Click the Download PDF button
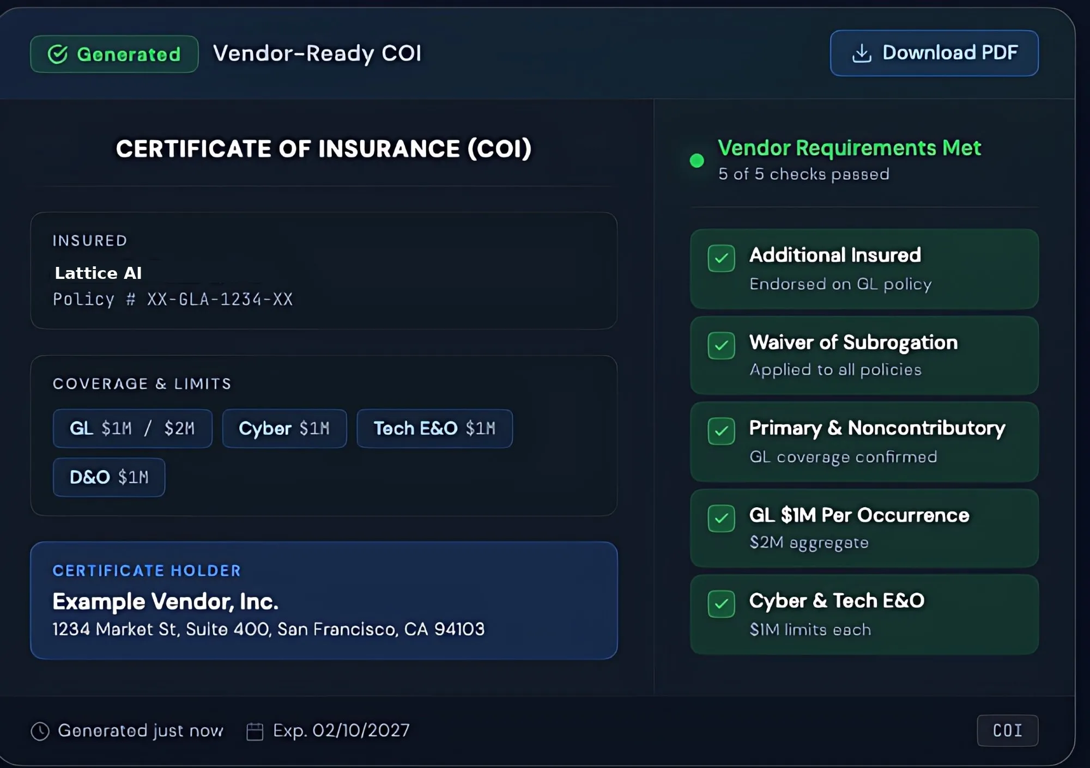This screenshot has width=1090, height=768. [x=934, y=53]
